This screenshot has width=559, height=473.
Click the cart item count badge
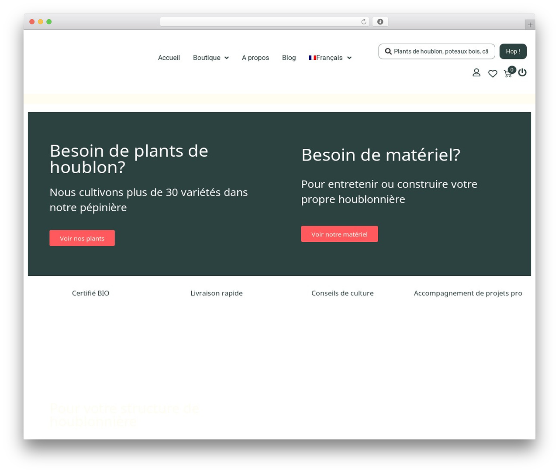pos(512,70)
